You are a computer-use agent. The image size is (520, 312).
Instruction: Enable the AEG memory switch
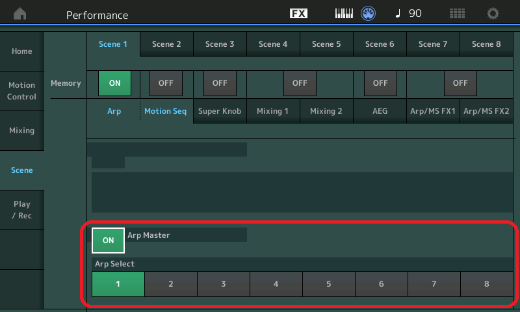point(380,83)
